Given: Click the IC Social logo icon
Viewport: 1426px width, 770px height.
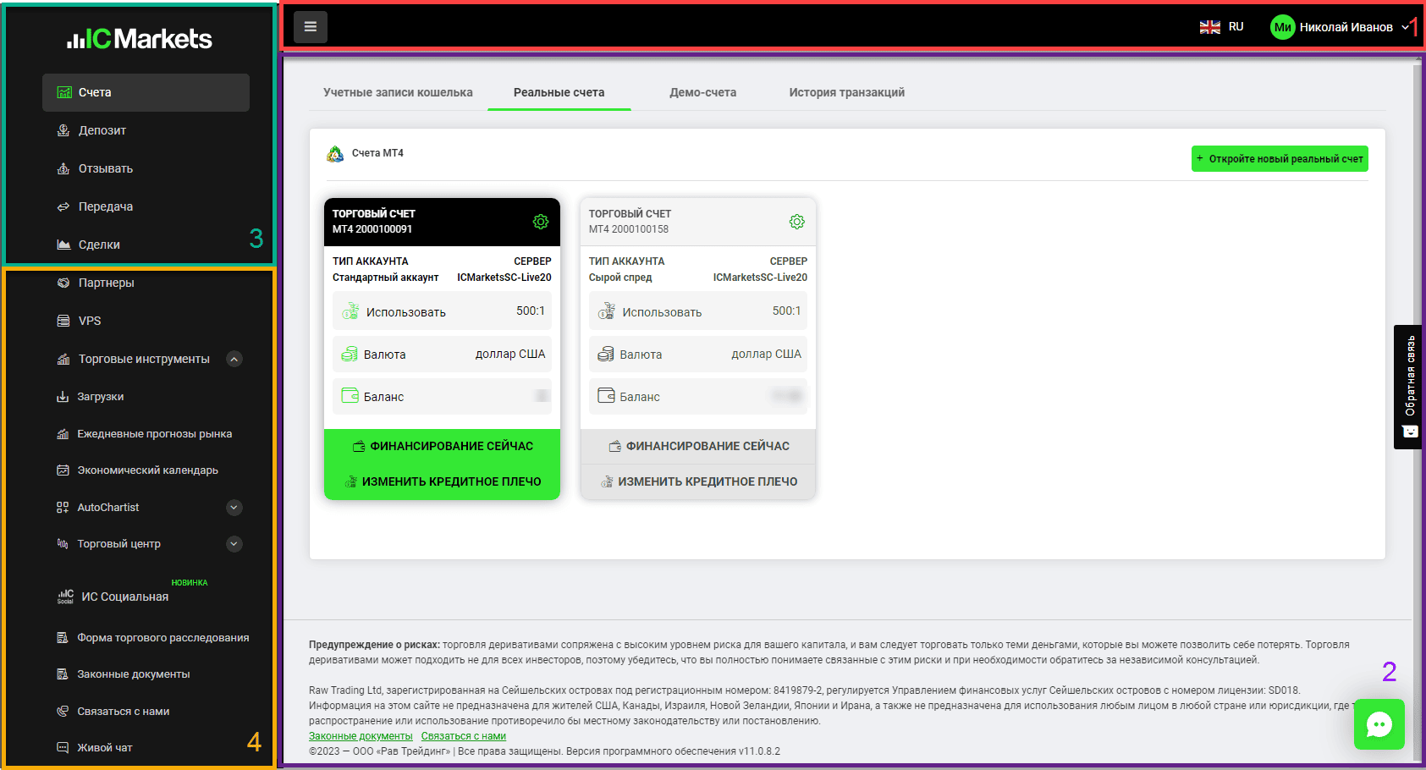Looking at the screenshot, I should 65,597.
